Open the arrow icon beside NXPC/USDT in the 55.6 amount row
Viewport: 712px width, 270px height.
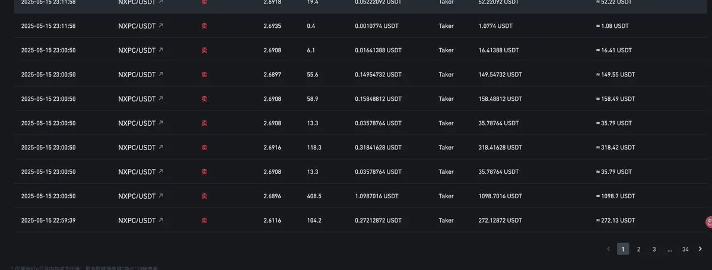tap(161, 75)
